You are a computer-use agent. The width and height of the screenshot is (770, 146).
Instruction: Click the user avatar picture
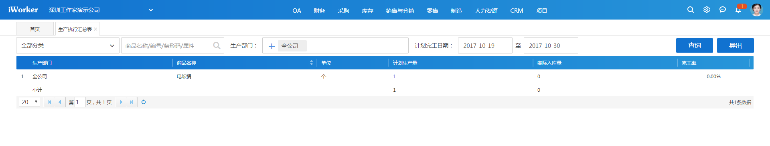(x=756, y=10)
